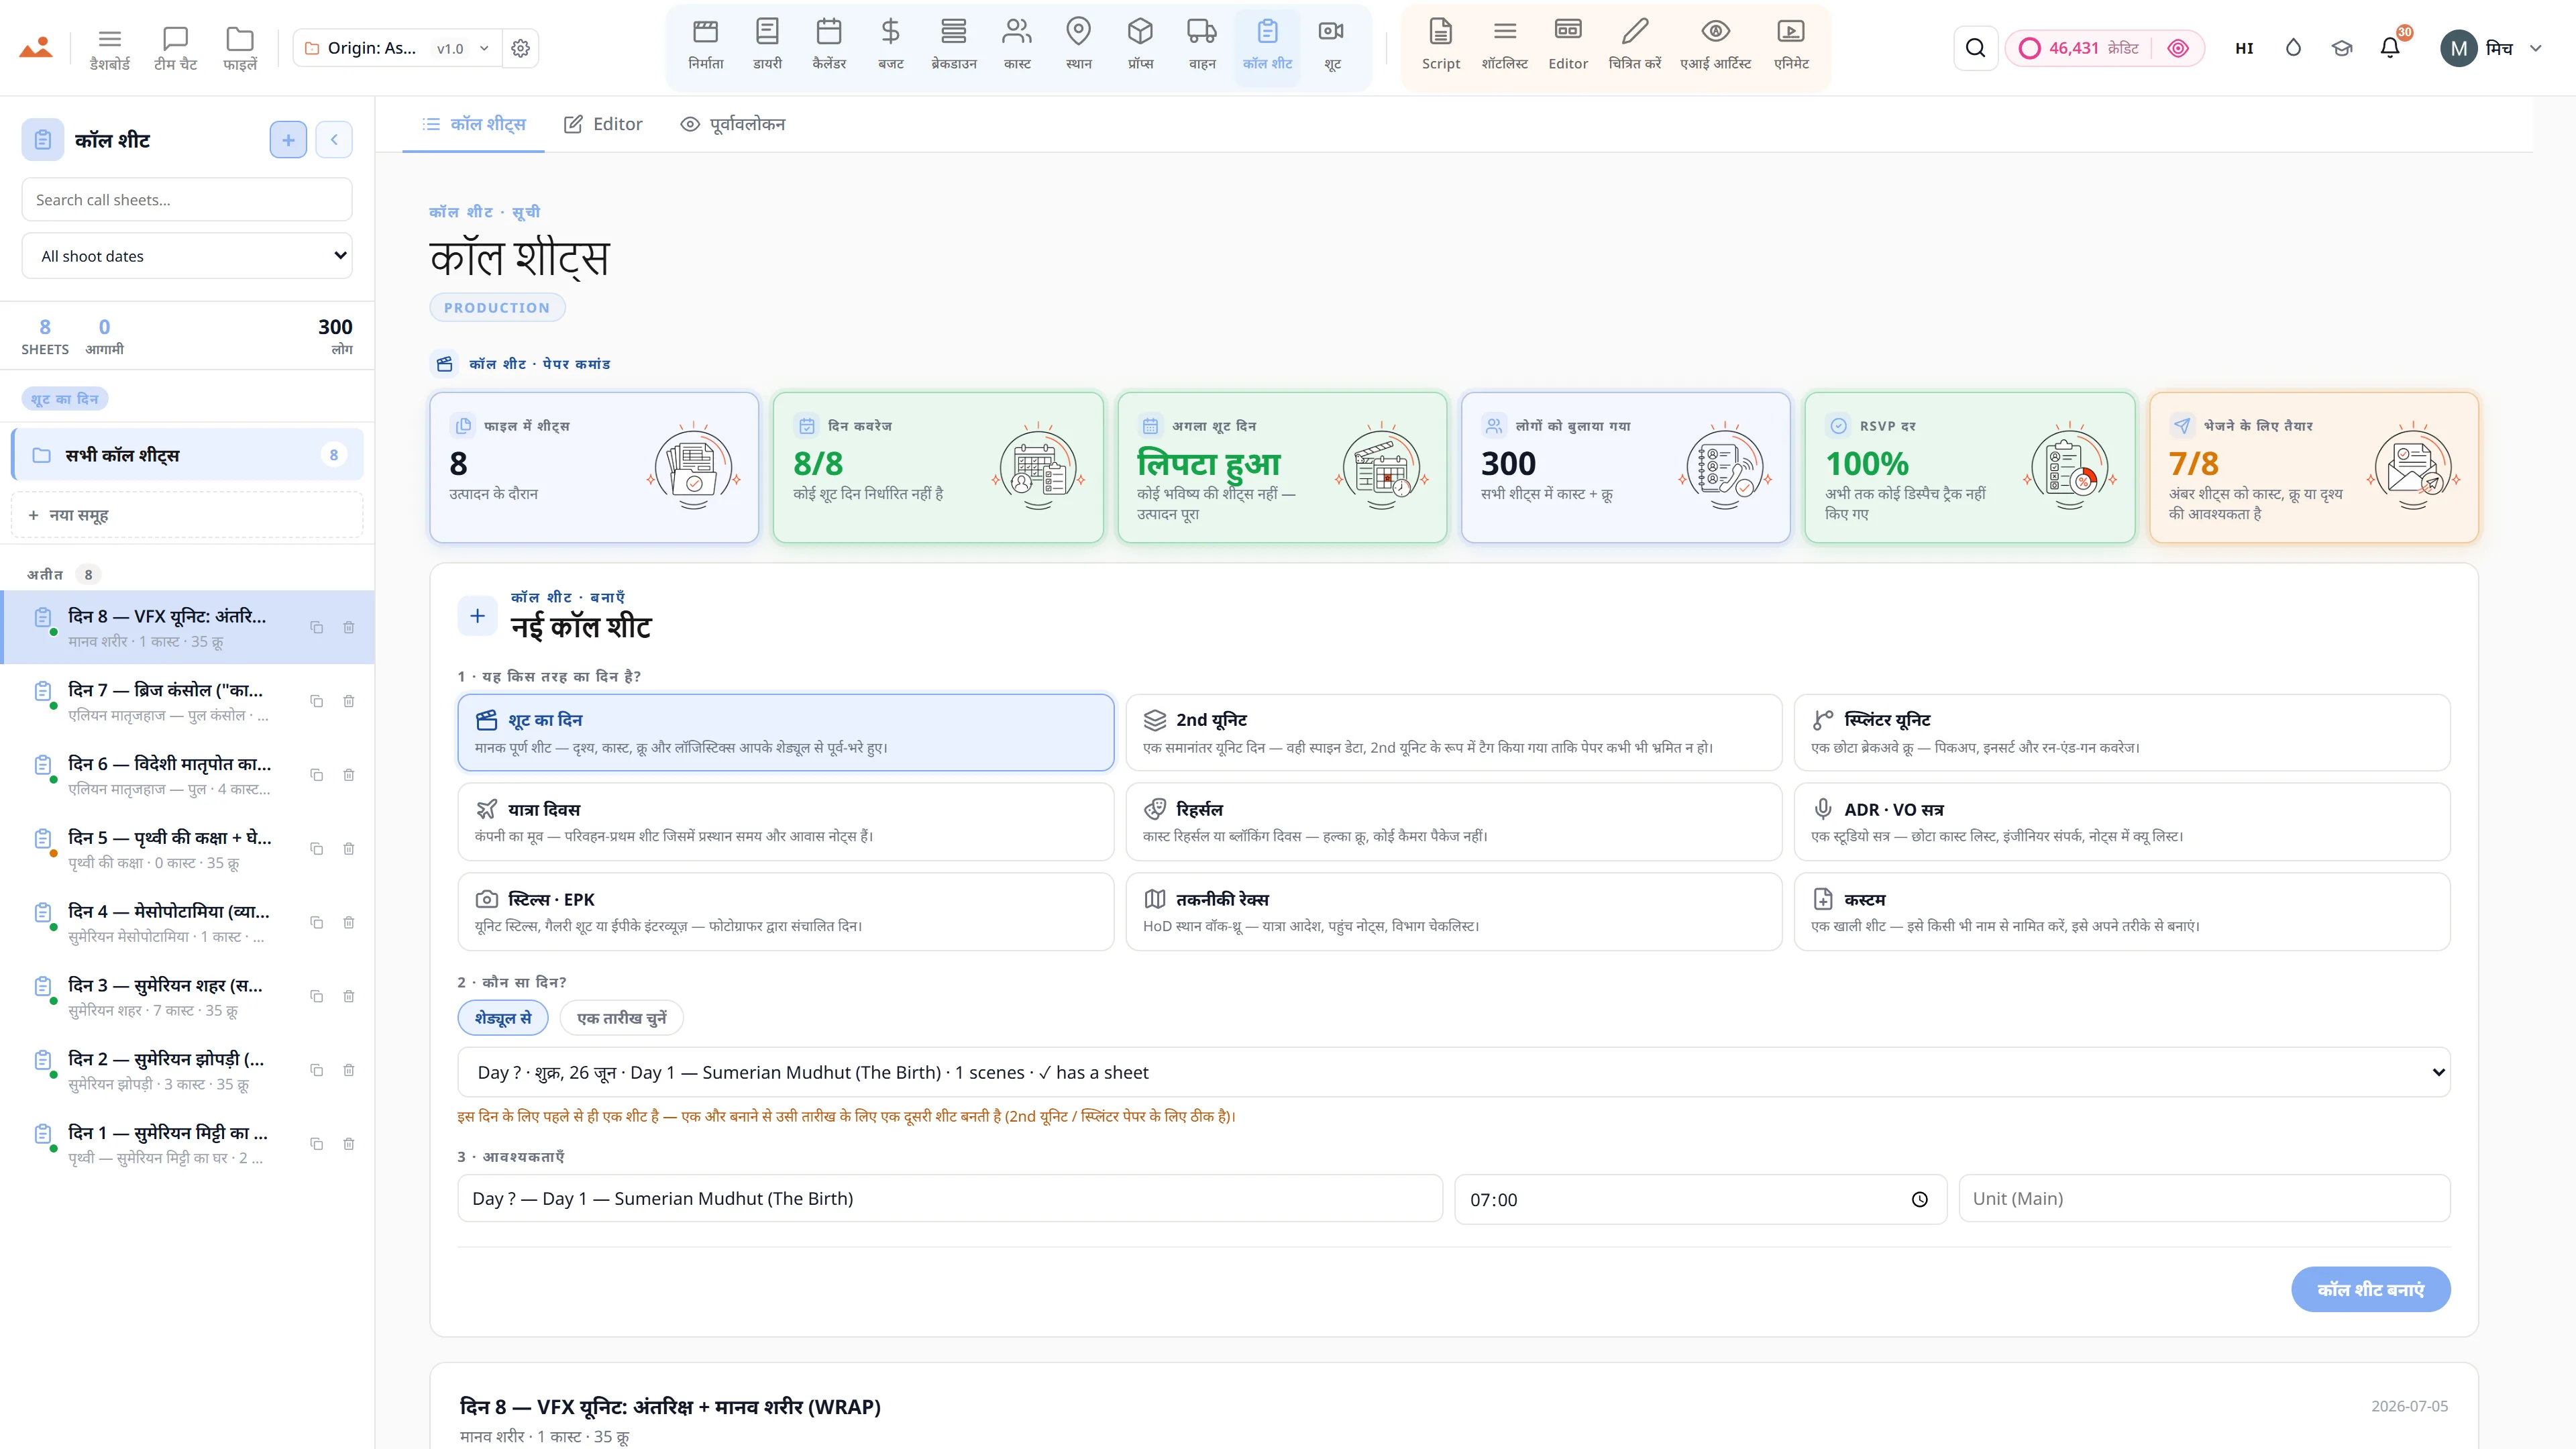Image resolution: width=2576 pixels, height=1449 pixels.
Task: Delete the दिन 8 call sheet
Action: click(349, 627)
